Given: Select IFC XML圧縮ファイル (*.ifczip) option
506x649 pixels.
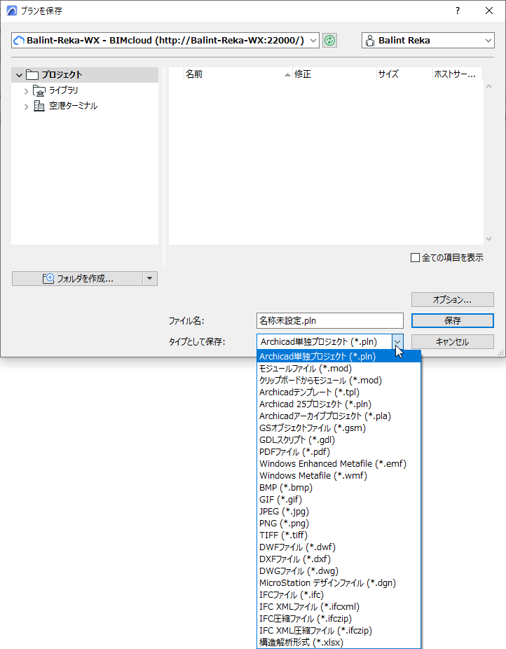Looking at the screenshot, I should pos(339,631).
